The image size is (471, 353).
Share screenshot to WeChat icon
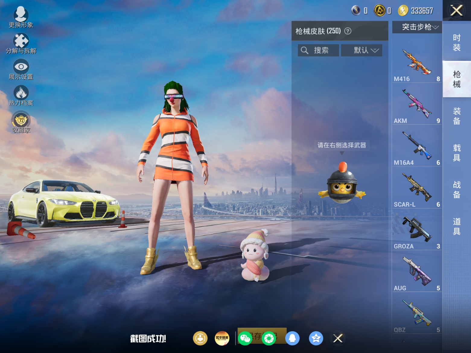coord(245,338)
